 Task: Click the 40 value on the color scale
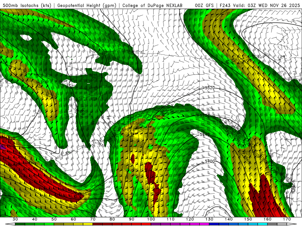pos(35,219)
